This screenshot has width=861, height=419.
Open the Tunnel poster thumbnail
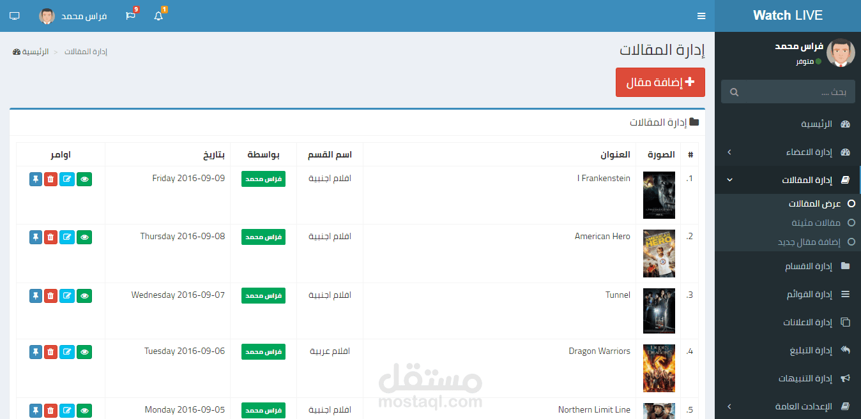(x=659, y=311)
